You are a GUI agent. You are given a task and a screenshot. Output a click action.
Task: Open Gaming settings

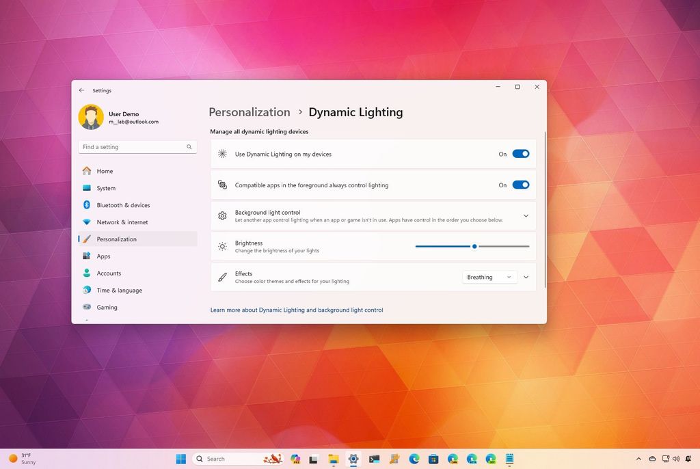[x=107, y=307]
